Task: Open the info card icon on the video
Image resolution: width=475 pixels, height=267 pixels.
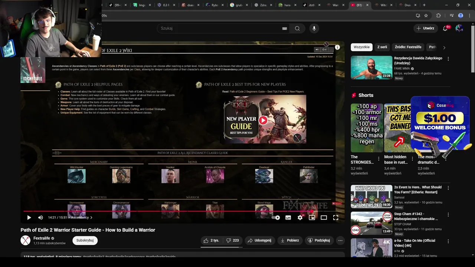Action: pos(337,47)
